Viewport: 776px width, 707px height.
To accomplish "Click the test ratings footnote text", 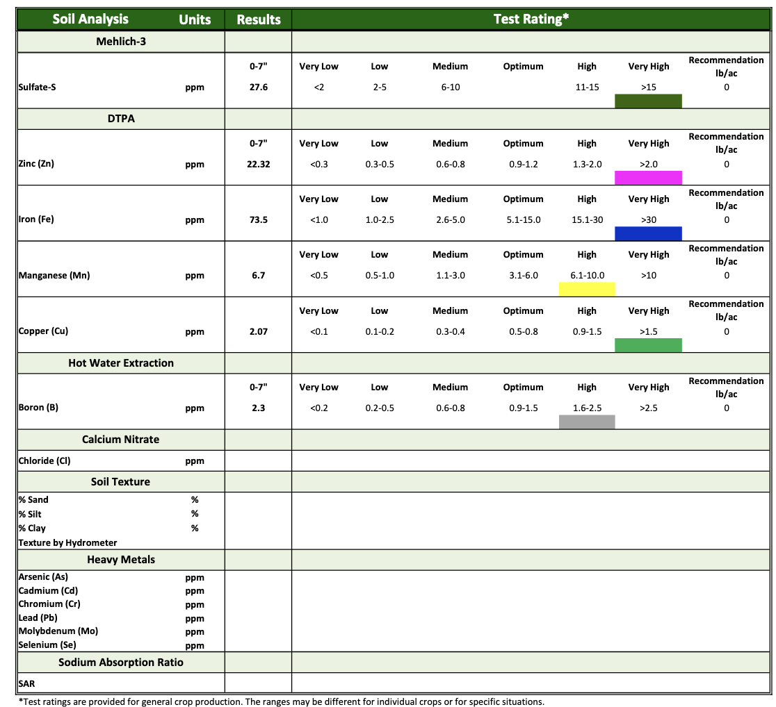I will pos(282,701).
